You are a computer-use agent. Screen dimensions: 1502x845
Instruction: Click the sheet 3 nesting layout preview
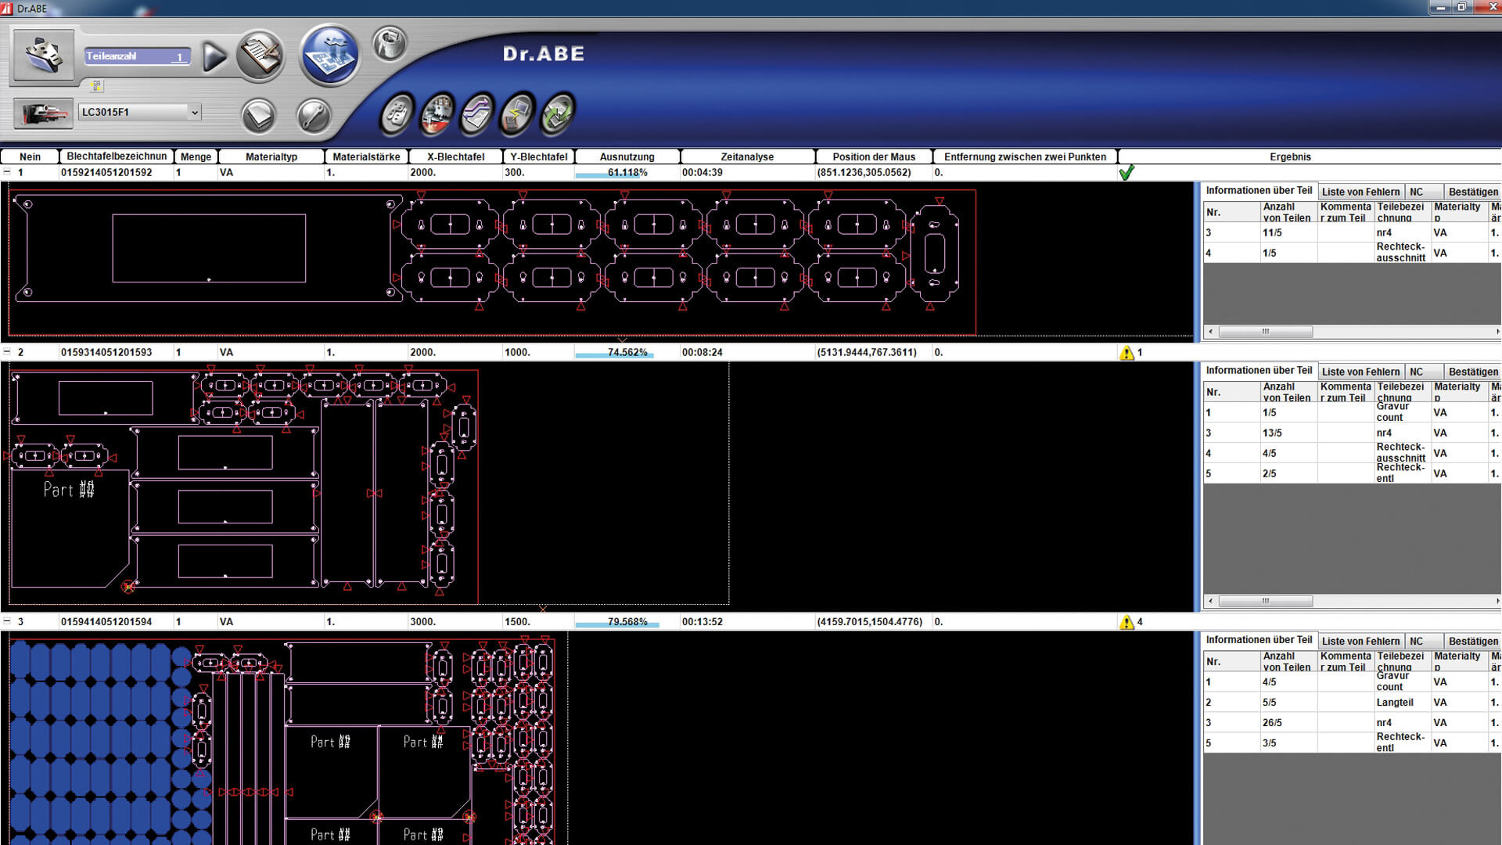[283, 741]
